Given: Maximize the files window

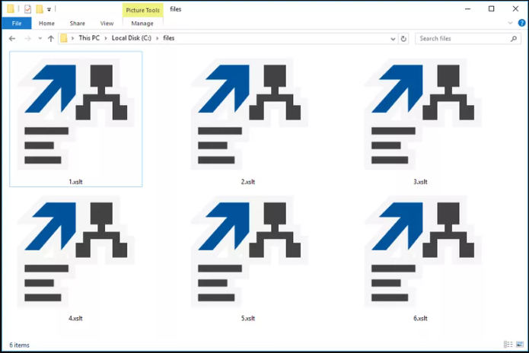Looking at the screenshot, I should click(491, 9).
